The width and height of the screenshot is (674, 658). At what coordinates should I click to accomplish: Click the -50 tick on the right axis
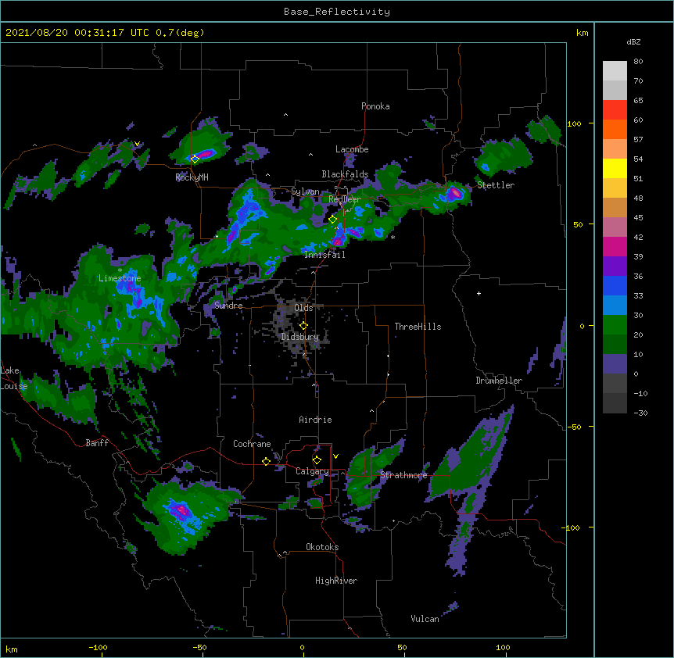[574, 427]
